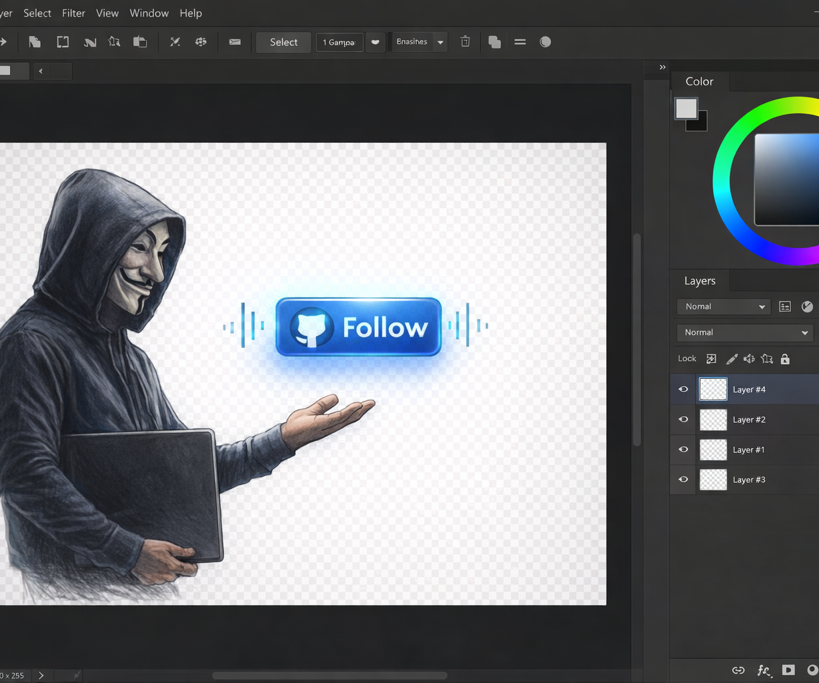Collapse panels with double chevron icon
This screenshot has height=683, width=819.
click(662, 67)
